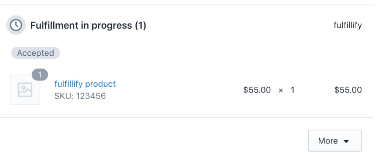This screenshot has height=158, width=376.
Task: Click the Accepted status badge
Action: pyautogui.click(x=35, y=53)
